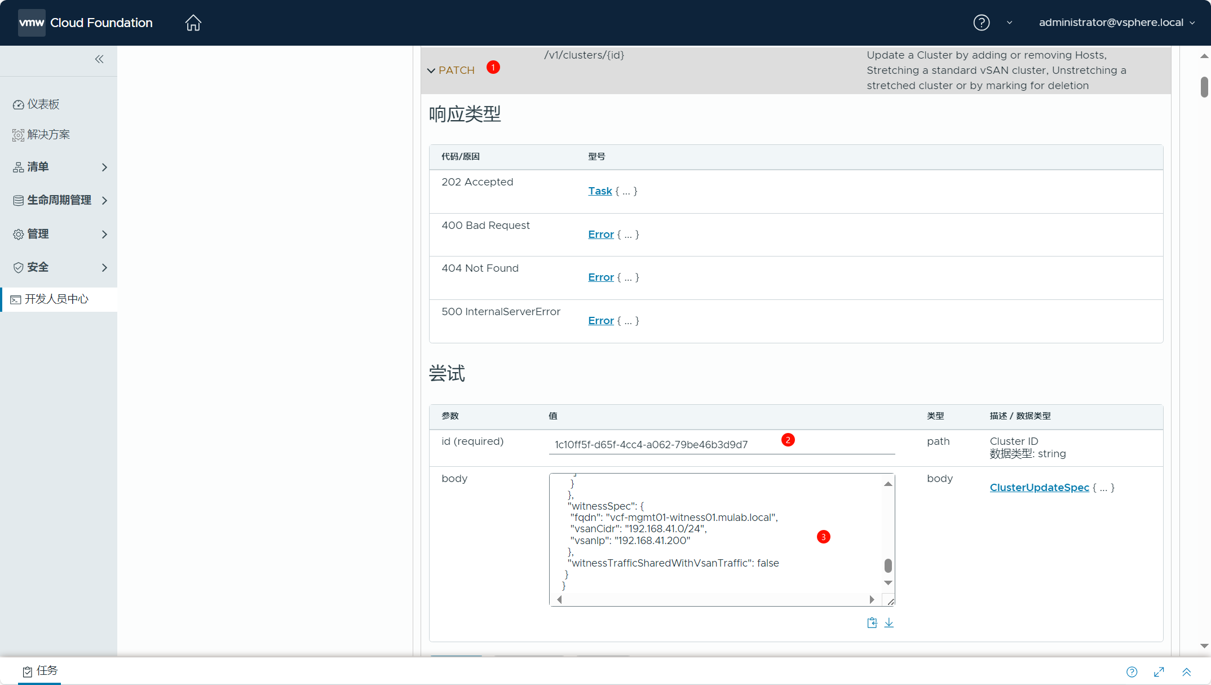Click the tasks panel help icon

point(1132,671)
